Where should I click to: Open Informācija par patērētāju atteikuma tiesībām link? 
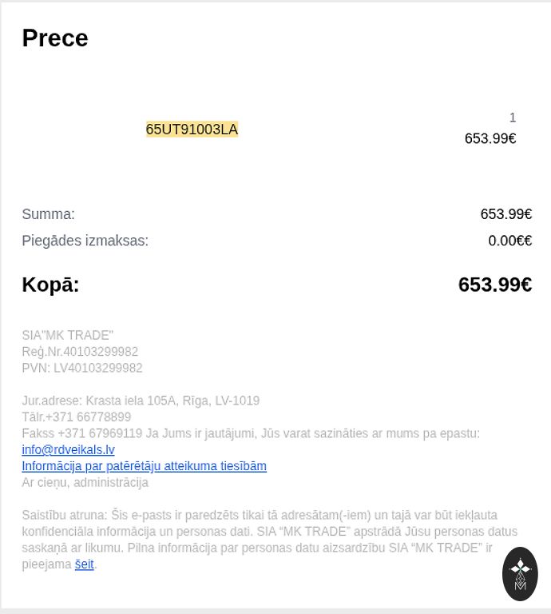tap(144, 466)
